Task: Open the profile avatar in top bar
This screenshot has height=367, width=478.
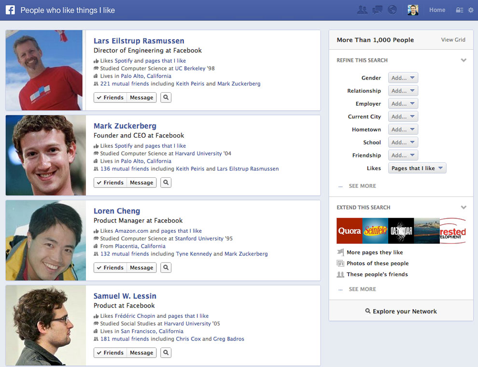Action: pyautogui.click(x=413, y=10)
